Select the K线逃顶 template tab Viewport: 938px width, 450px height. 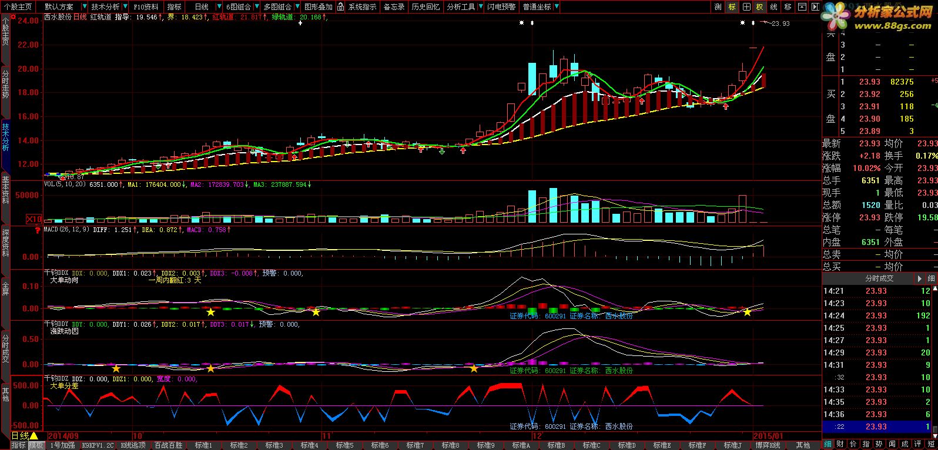(x=133, y=445)
